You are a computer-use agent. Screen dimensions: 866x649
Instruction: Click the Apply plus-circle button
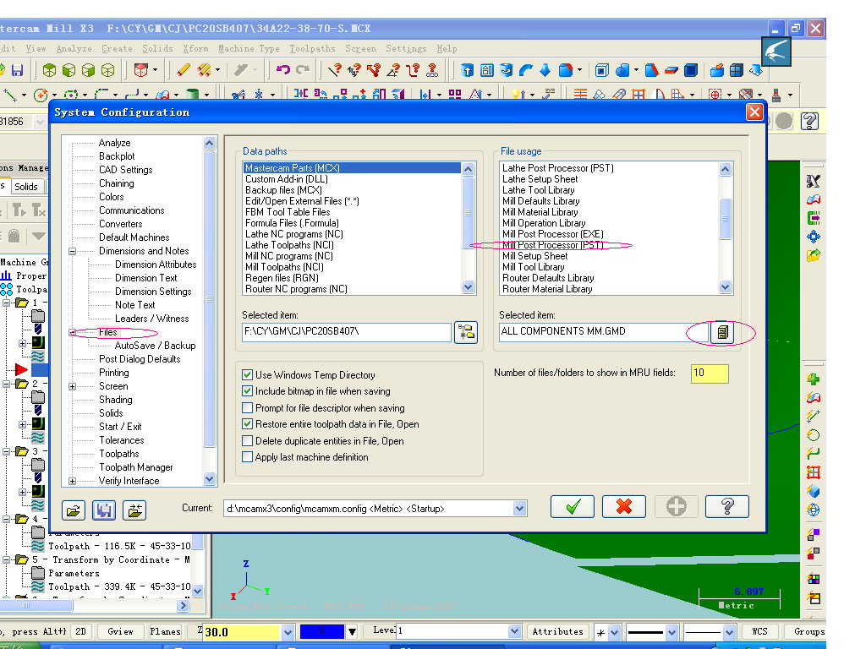coord(676,507)
